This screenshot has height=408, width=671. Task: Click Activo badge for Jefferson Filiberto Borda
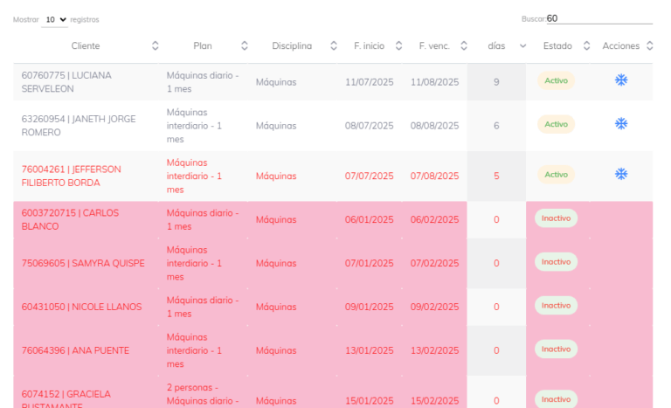[x=556, y=175]
